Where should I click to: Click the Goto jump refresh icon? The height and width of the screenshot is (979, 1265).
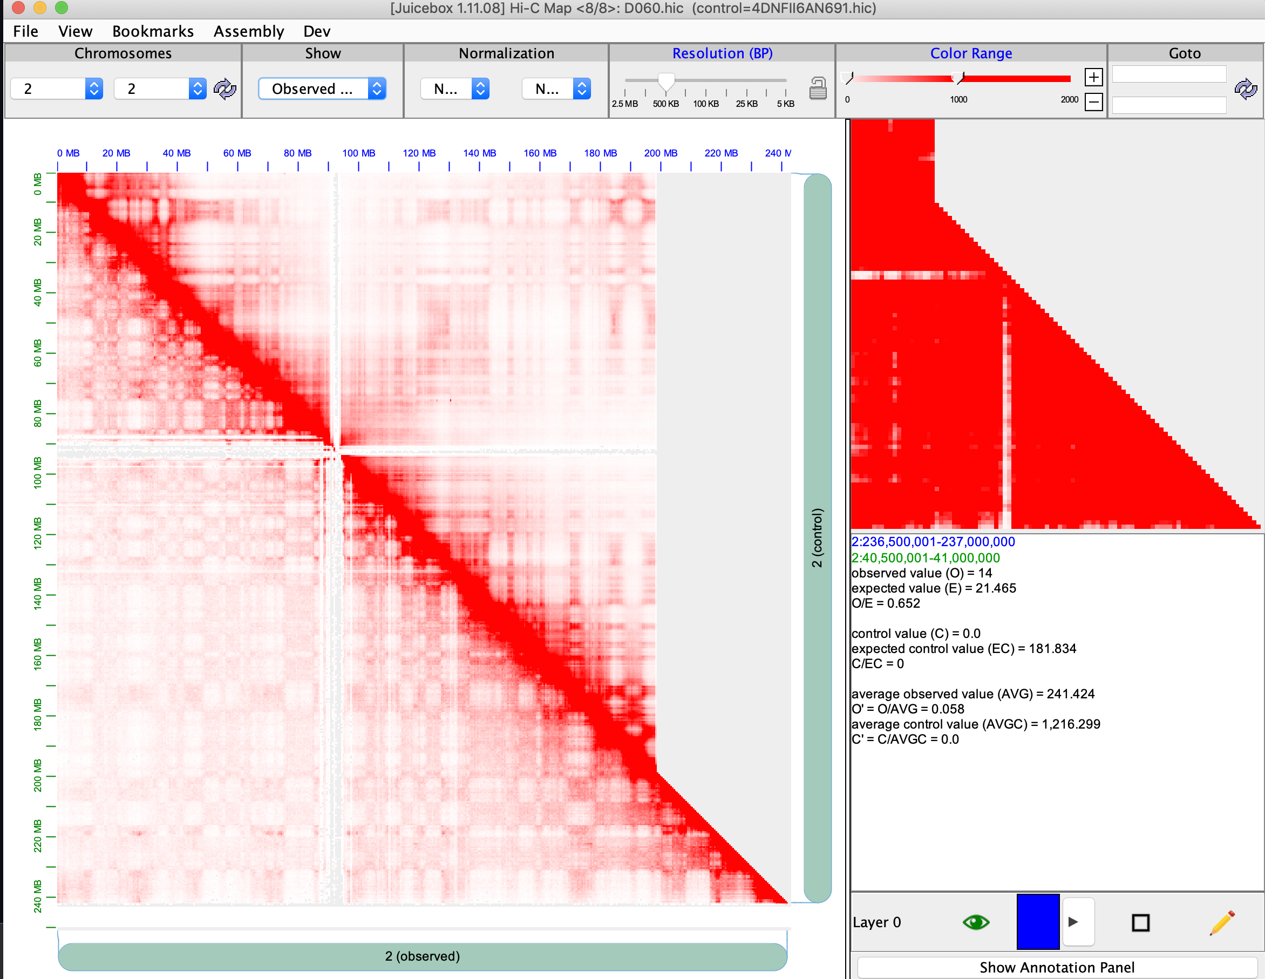click(x=1246, y=89)
